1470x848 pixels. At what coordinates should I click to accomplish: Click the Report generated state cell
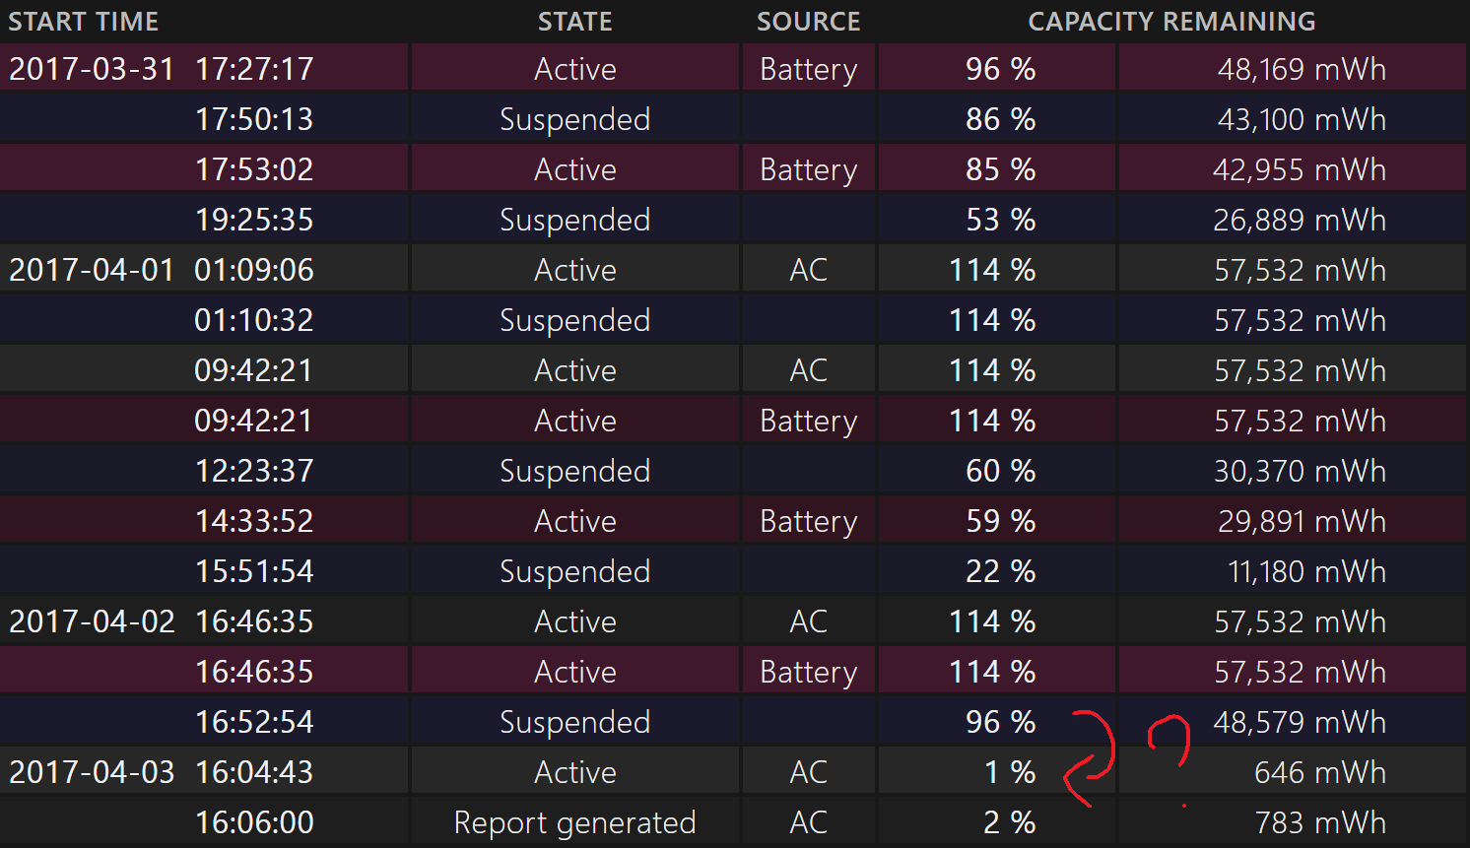(574, 822)
